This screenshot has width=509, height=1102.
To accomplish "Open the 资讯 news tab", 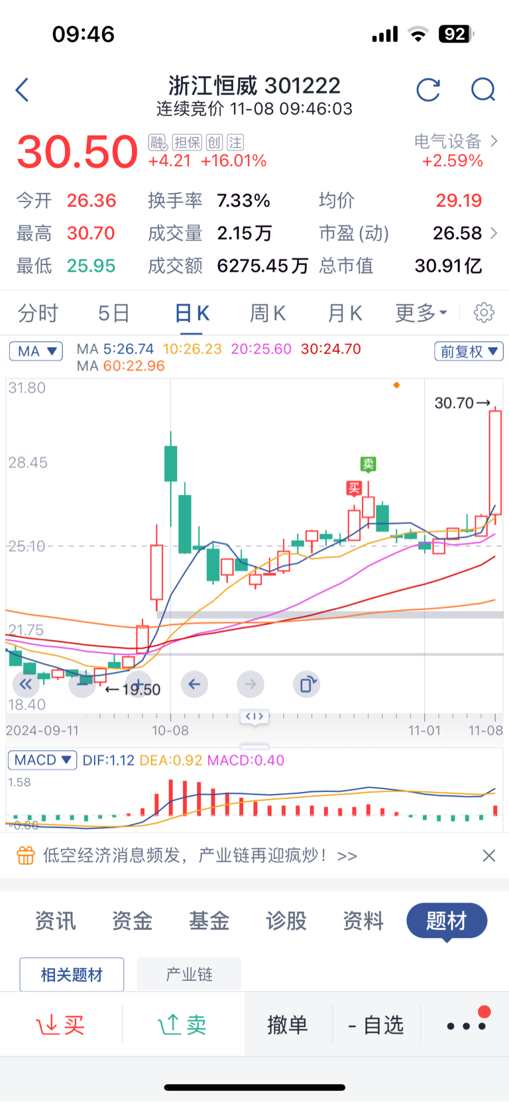I will (x=55, y=920).
